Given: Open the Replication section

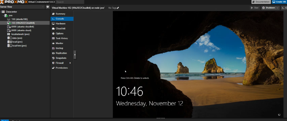Looking at the screenshot, I should click(61, 53).
